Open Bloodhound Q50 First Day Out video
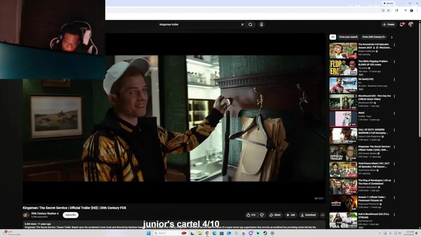This screenshot has height=237, width=421. [x=343, y=102]
